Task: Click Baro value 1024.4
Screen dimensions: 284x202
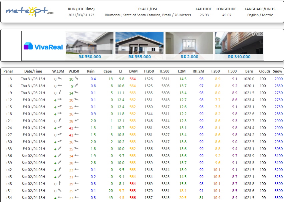Action: click(x=249, y=128)
